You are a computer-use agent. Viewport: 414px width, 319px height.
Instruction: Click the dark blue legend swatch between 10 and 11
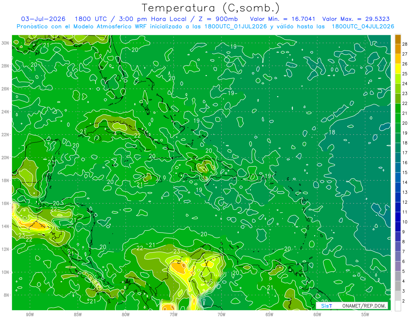click(398, 217)
